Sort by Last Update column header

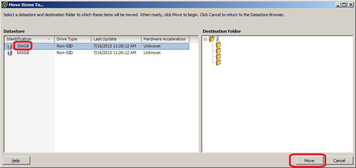pos(116,39)
